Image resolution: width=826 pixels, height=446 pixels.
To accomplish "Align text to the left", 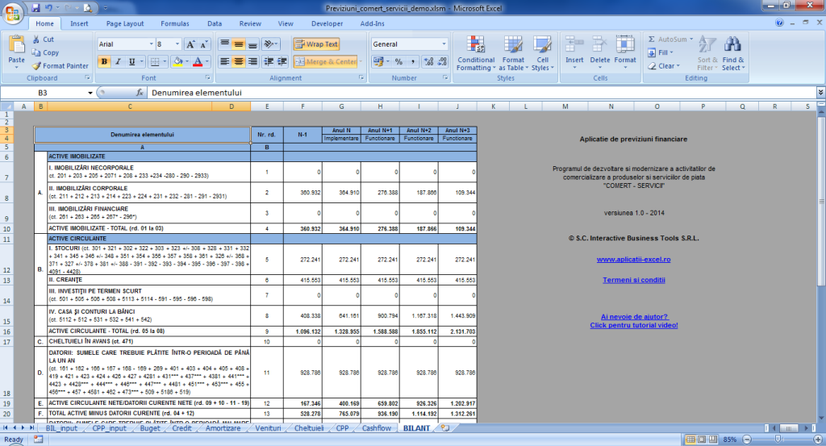I will point(225,61).
